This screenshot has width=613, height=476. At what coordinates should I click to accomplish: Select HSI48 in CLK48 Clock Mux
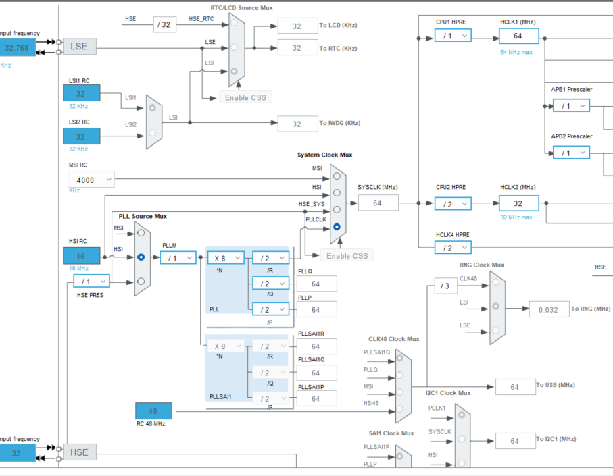pos(399,409)
